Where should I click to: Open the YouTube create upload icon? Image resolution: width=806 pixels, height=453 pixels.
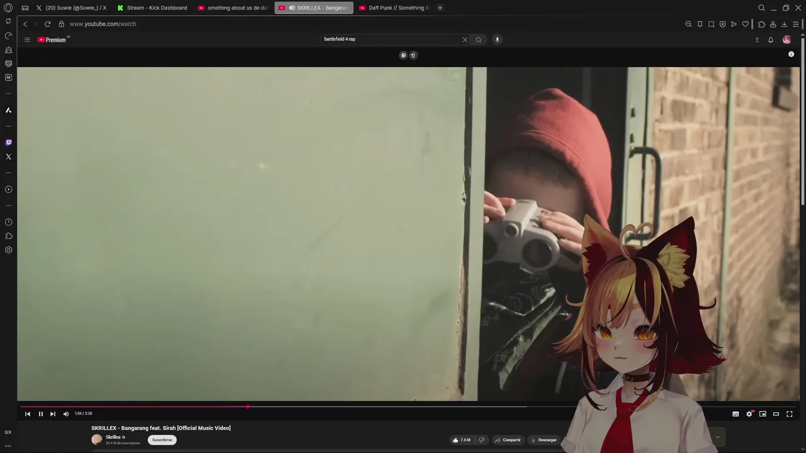click(757, 40)
